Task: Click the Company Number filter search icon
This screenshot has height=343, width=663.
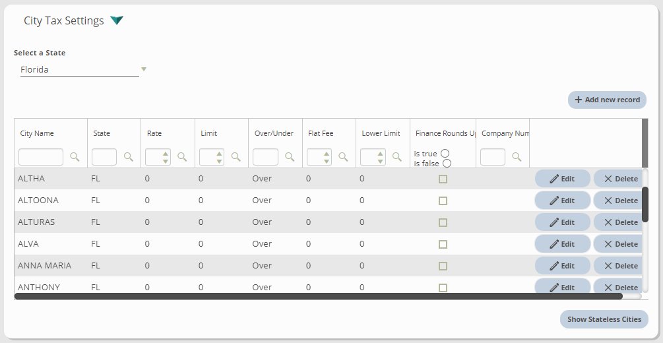Action: tap(517, 157)
